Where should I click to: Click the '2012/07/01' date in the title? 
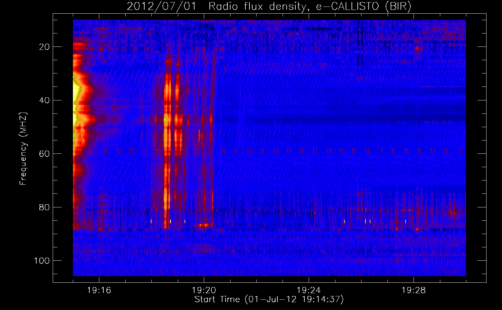(x=162, y=6)
